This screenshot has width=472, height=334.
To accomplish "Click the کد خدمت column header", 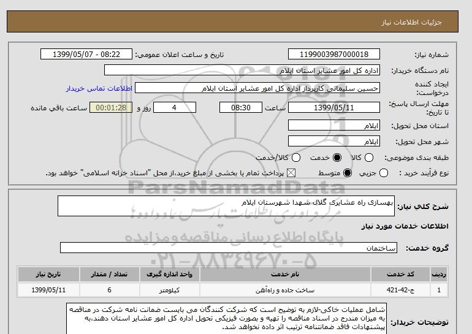I will pos(400,274).
